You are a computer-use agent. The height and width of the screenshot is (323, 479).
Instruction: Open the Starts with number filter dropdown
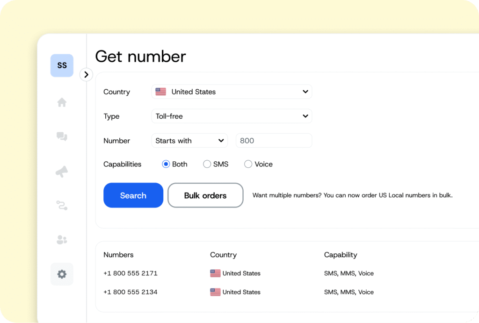coord(189,140)
